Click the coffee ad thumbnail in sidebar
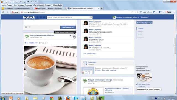177x100 pixels. 144,77
